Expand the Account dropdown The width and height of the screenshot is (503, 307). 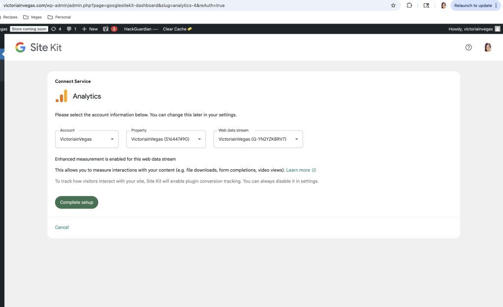[86, 139]
